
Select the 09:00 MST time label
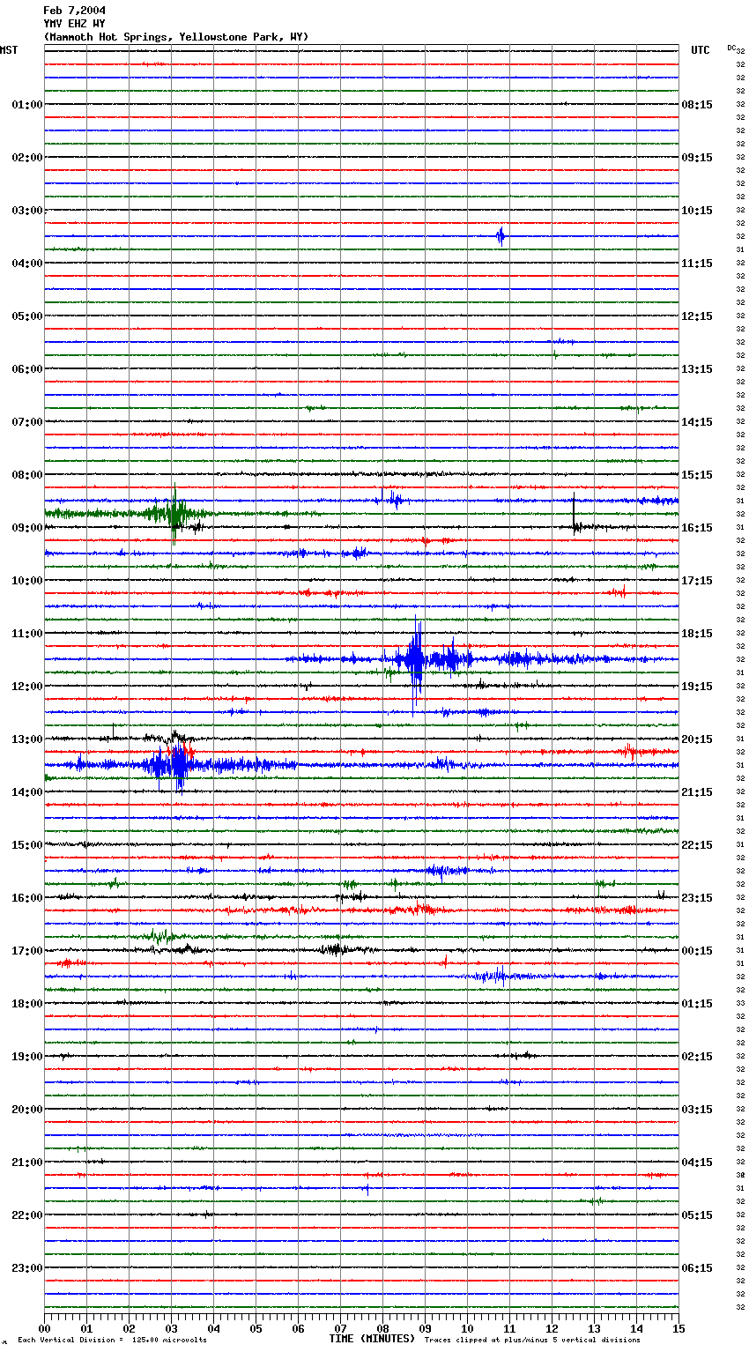(27, 528)
